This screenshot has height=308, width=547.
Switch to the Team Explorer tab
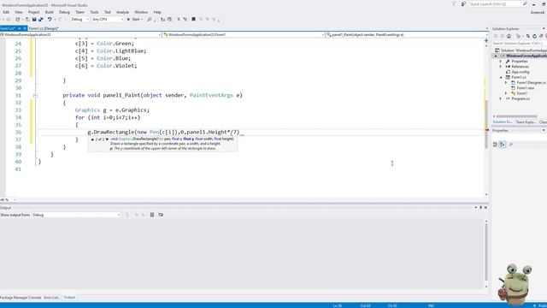tap(526, 121)
